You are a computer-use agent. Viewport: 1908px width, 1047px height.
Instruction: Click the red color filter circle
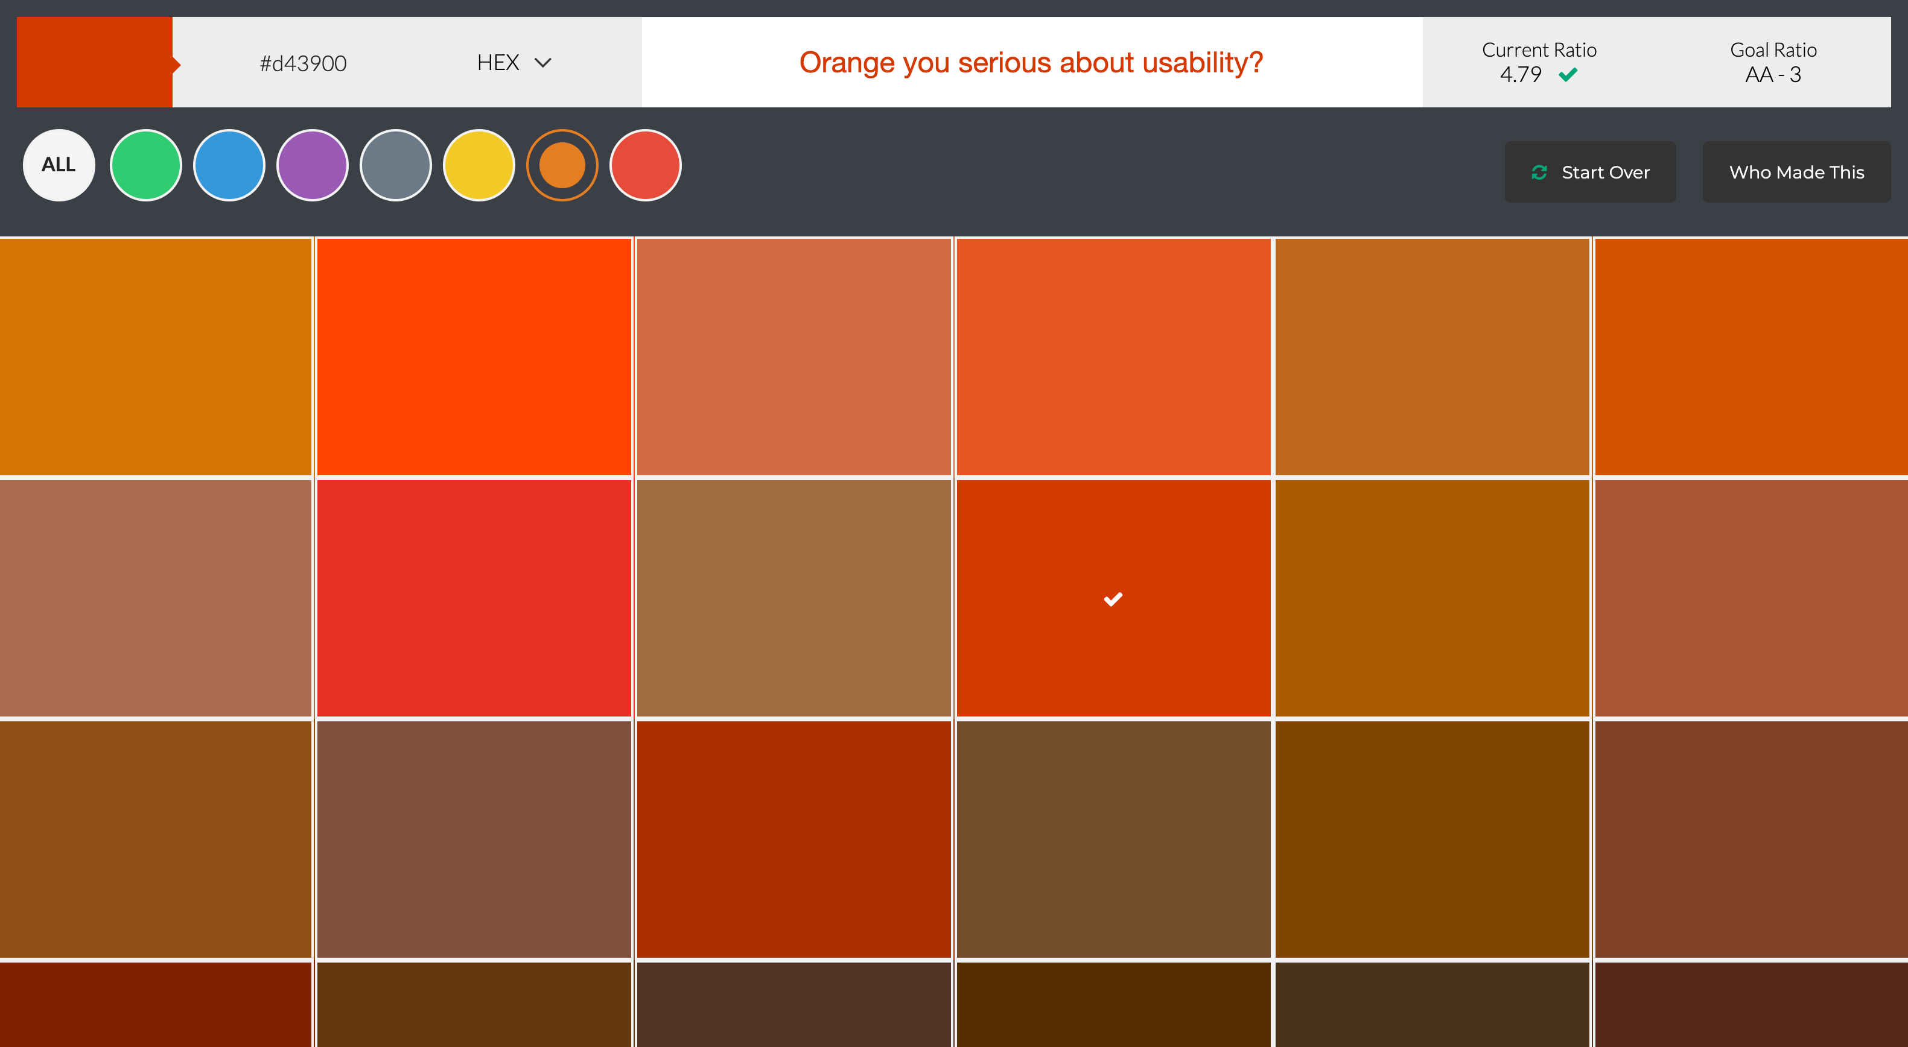[x=645, y=165]
